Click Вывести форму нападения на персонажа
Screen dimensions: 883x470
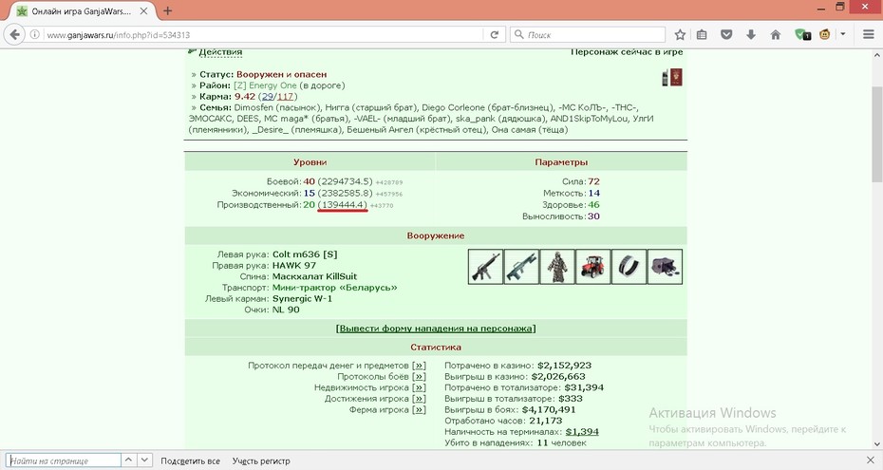pyautogui.click(x=435, y=329)
